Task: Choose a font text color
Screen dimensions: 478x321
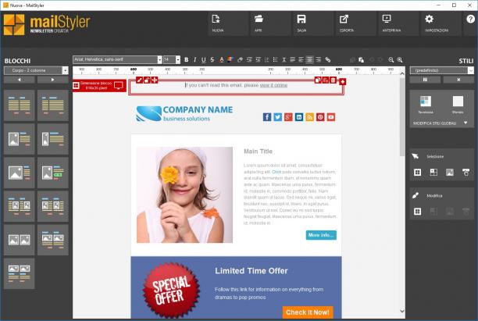Action: 221,60
